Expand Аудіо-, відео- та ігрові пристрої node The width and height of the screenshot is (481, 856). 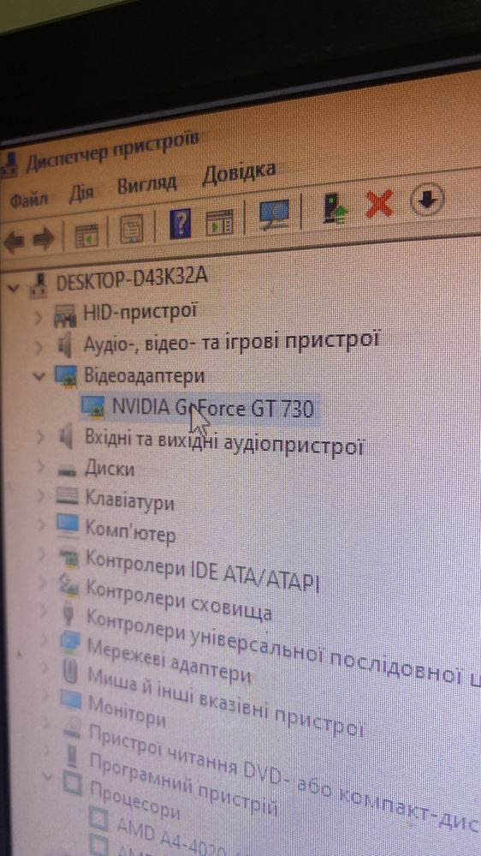39,346
